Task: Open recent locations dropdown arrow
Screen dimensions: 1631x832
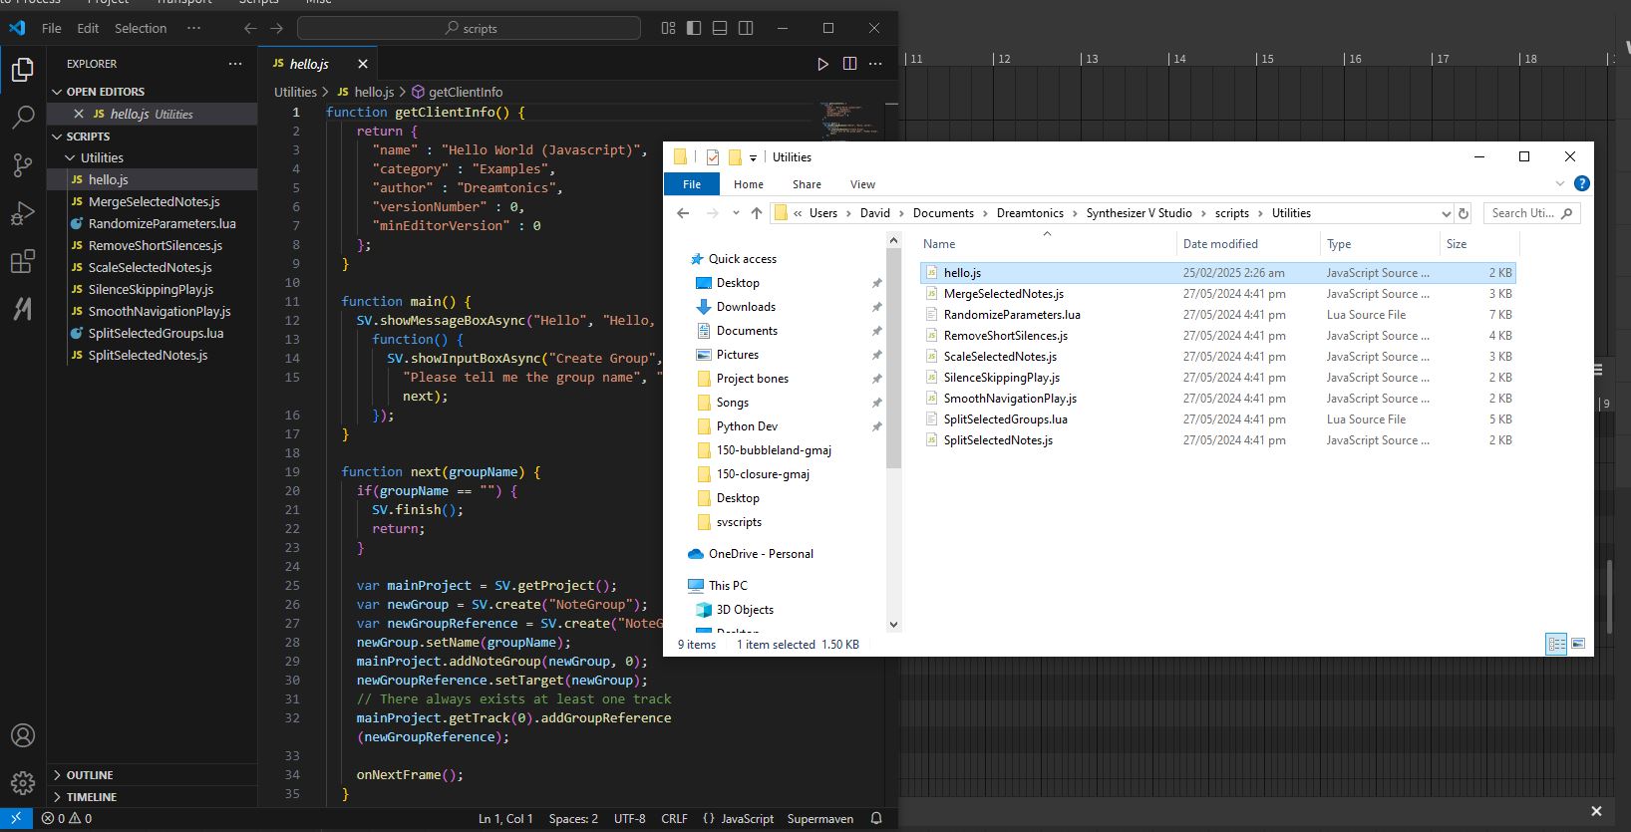Action: click(x=736, y=213)
